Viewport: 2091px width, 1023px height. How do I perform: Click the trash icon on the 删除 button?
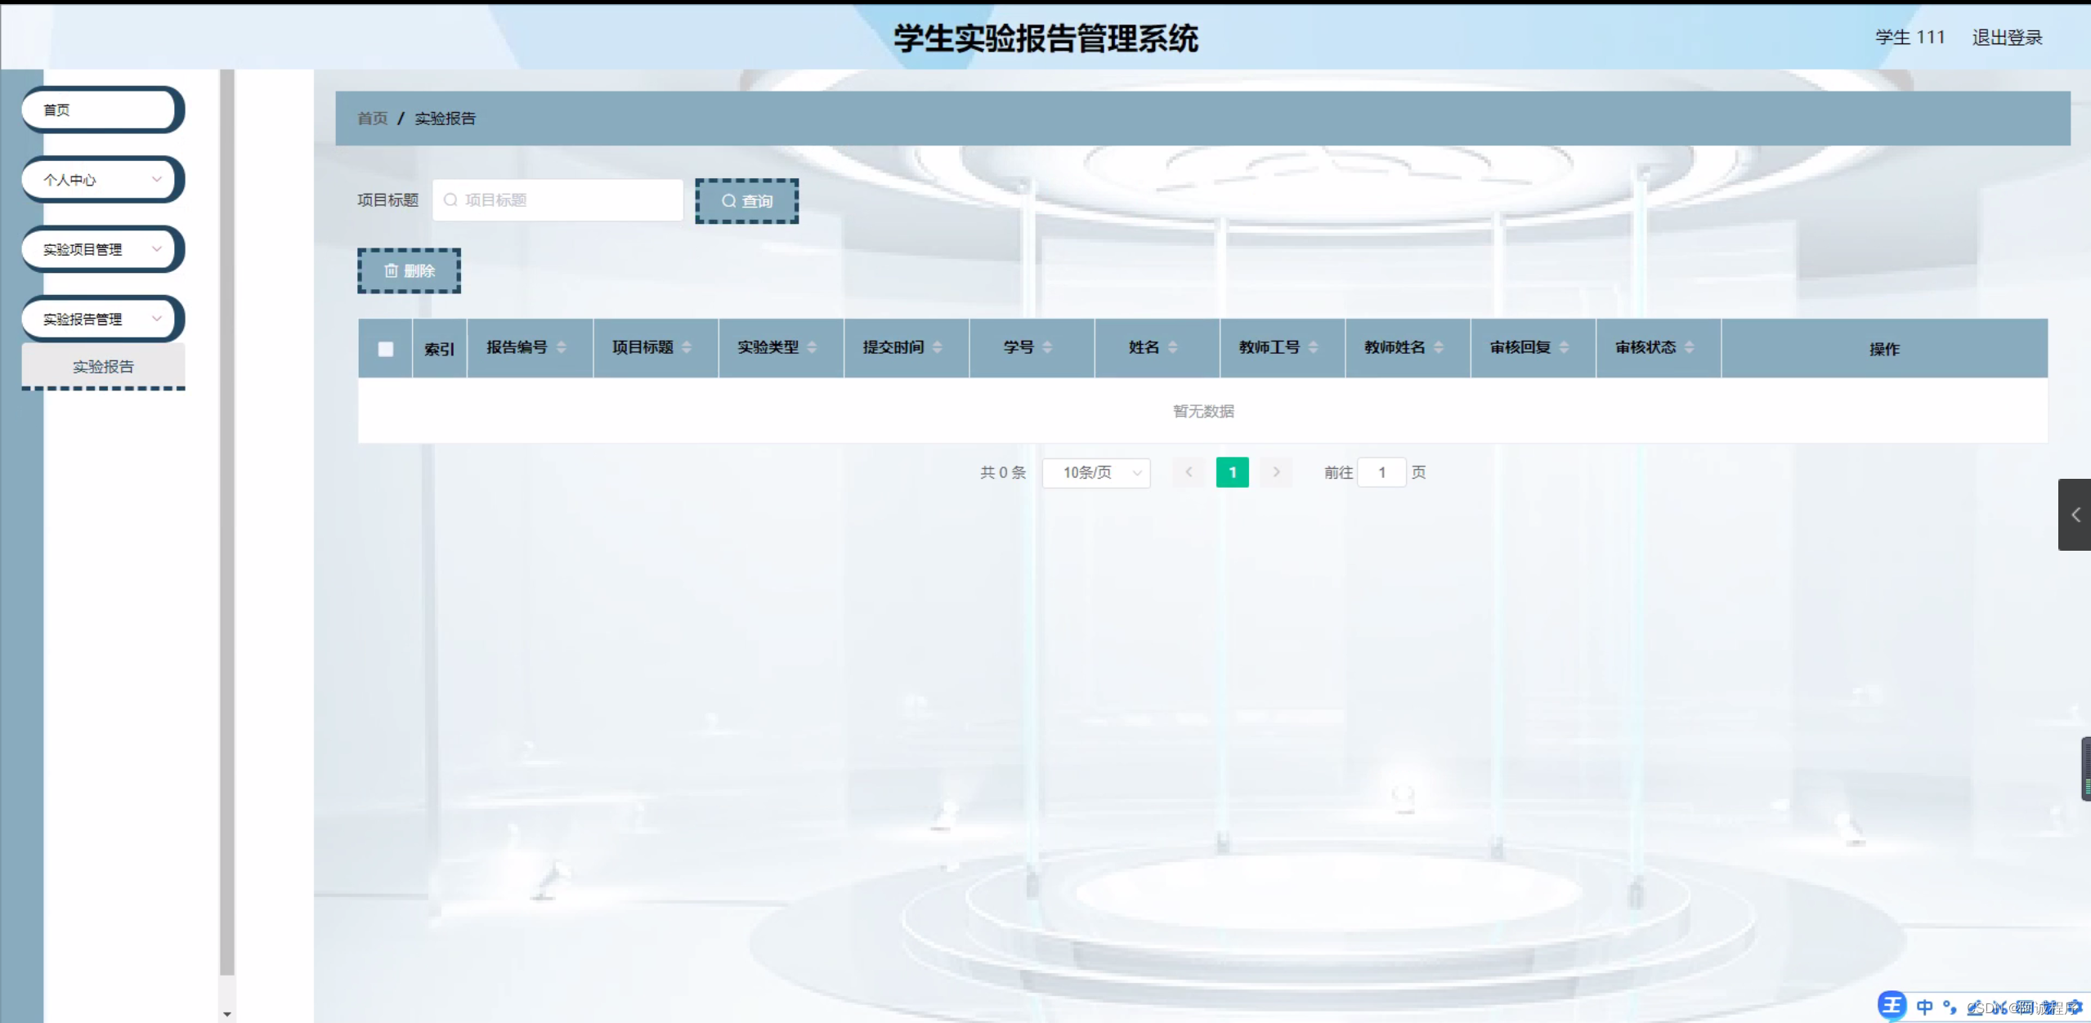[392, 270]
